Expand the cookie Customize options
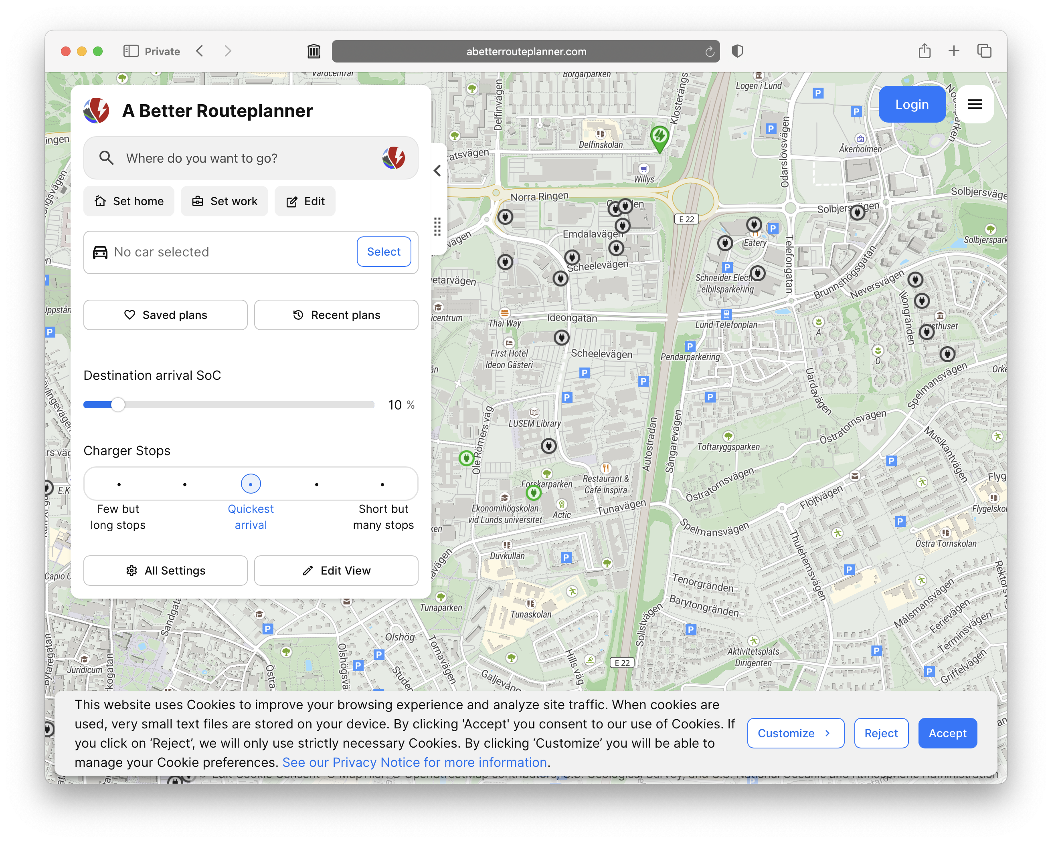Viewport: 1052px width, 843px height. [x=795, y=733]
